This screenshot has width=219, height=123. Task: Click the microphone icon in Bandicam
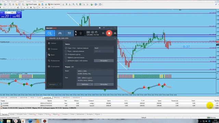[76, 35]
